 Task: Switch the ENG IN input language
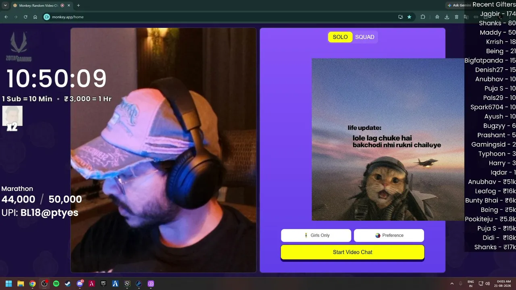click(x=471, y=284)
